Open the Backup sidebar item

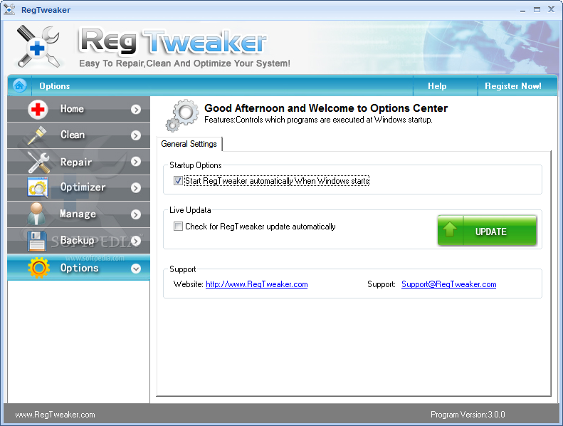click(78, 241)
